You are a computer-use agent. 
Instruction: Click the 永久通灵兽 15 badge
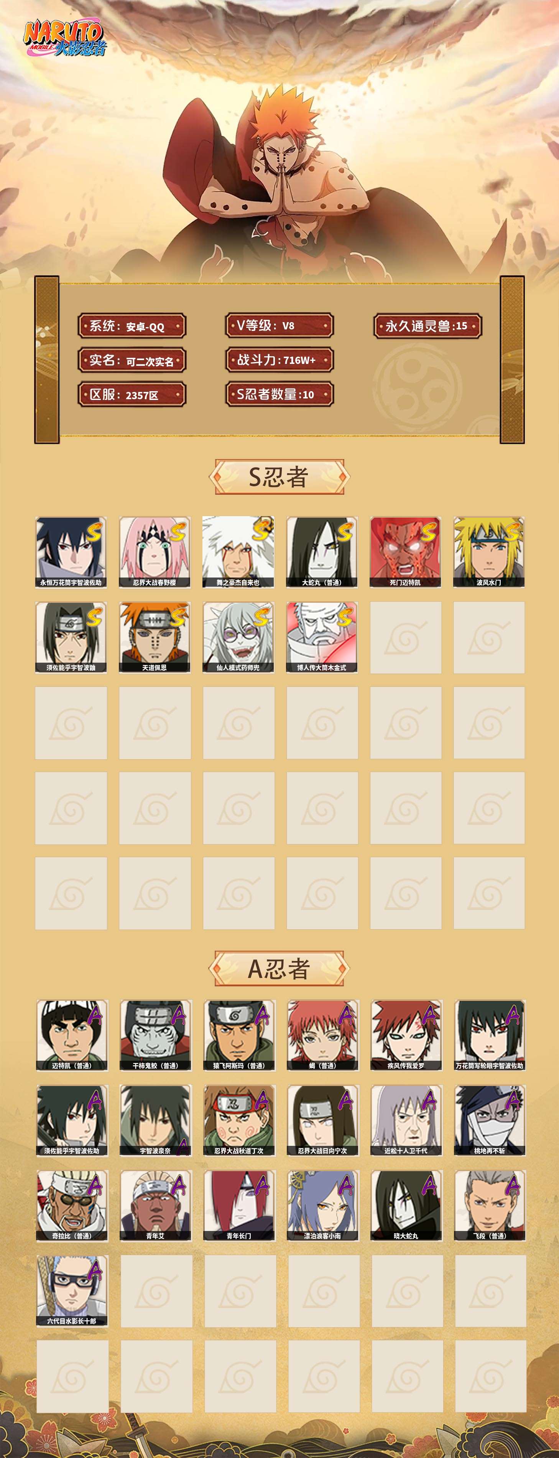click(428, 326)
